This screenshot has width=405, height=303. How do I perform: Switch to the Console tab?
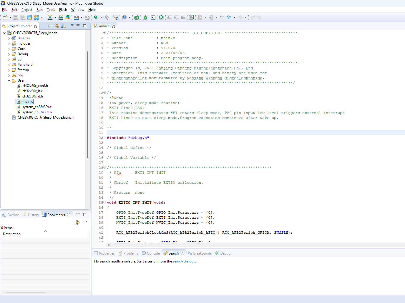tap(151, 253)
